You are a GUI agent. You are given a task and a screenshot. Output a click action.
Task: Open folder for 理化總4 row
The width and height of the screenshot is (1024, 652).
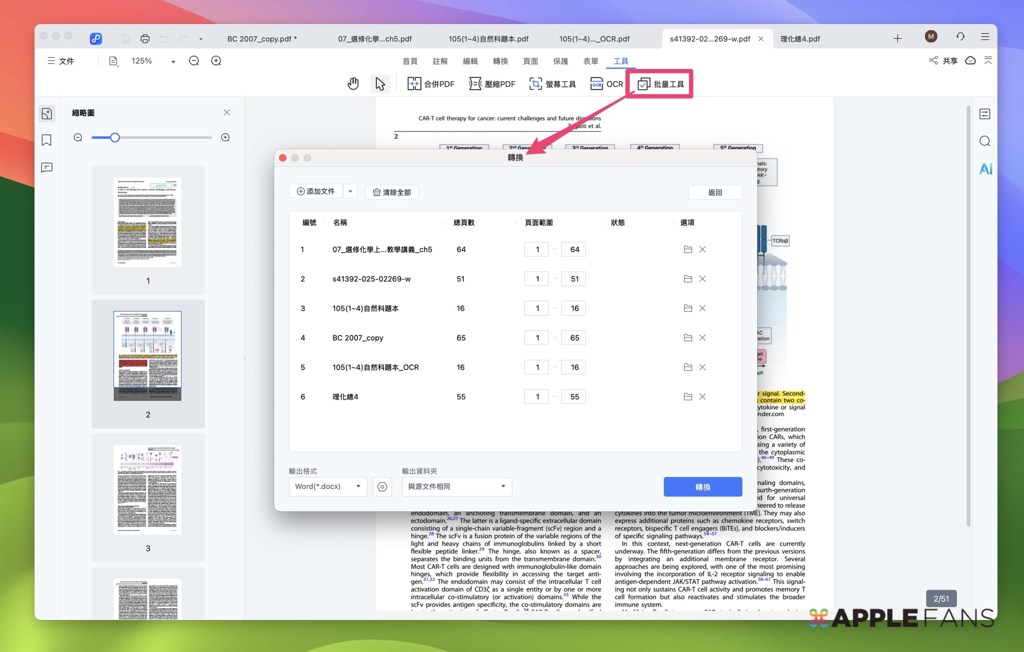[687, 396]
